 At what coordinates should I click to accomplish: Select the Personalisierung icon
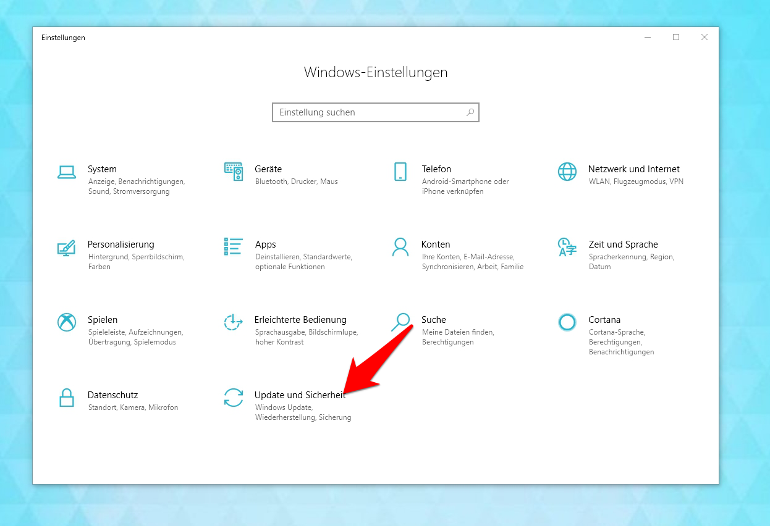pyautogui.click(x=66, y=248)
